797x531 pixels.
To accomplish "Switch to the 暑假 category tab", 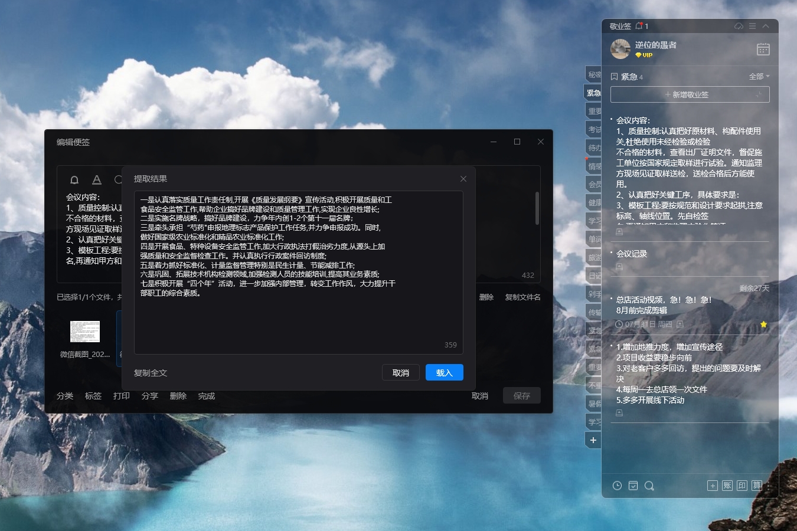I will click(594, 404).
